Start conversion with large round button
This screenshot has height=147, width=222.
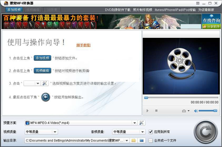[x=206, y=132]
